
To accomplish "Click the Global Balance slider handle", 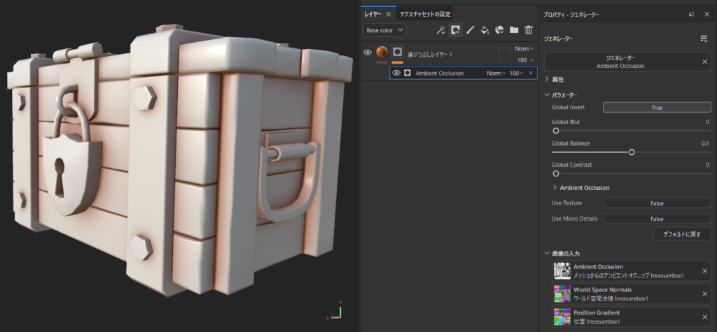I will click(x=632, y=151).
